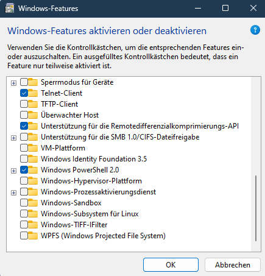The image size is (265, 276).
Task: Select the TFTP-Client label
Action: (59, 104)
